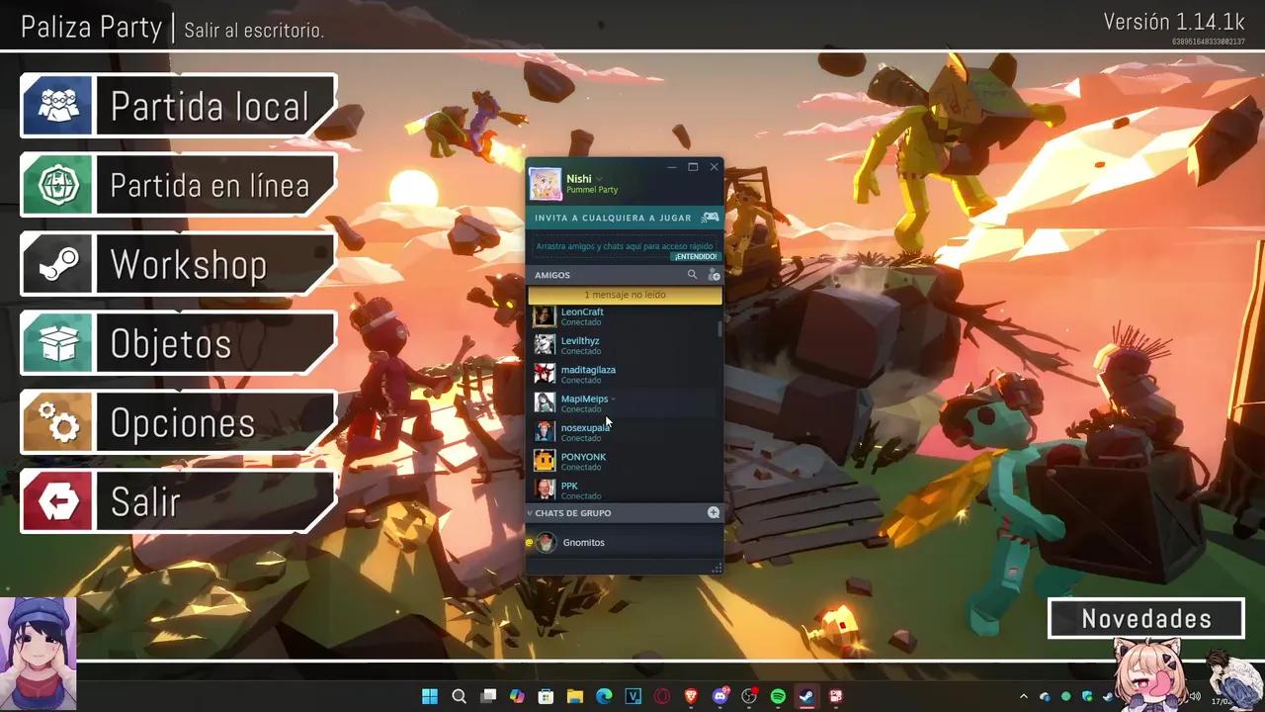The height and width of the screenshot is (712, 1265).
Task: Choose Salir to exit the game
Action: coord(178,501)
